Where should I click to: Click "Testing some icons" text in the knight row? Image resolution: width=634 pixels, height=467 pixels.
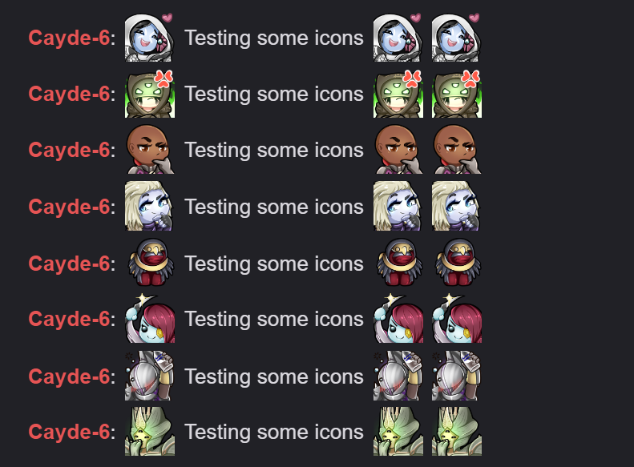(274, 377)
